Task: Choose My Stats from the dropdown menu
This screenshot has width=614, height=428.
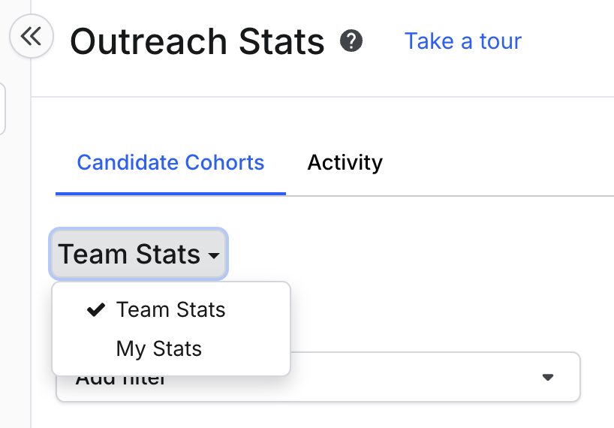Action: click(158, 348)
